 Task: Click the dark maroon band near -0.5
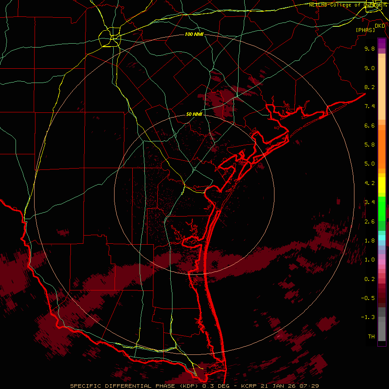pos(382,298)
